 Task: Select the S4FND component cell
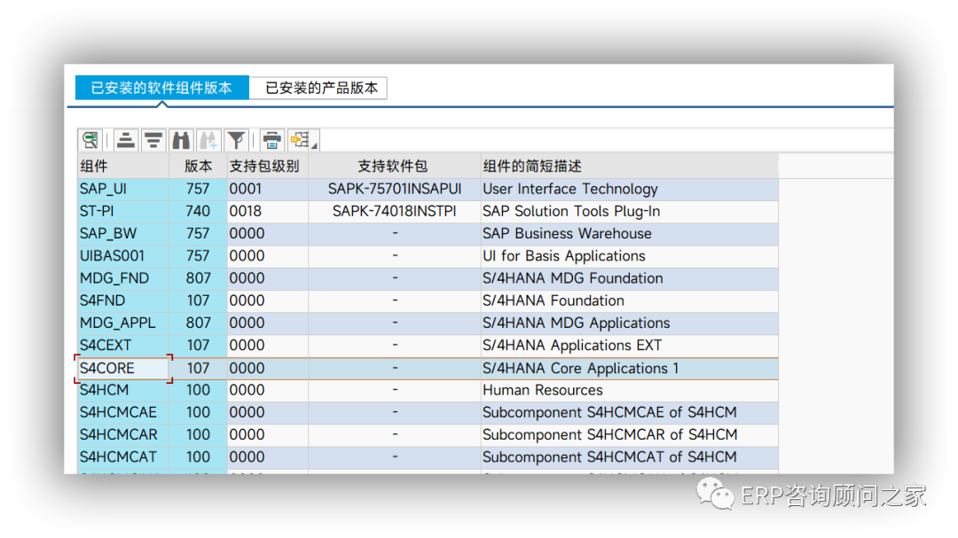[x=123, y=300]
